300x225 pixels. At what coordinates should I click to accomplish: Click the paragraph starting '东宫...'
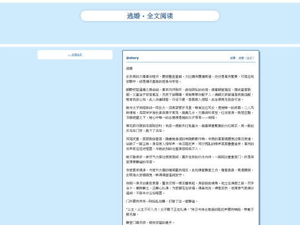190,172
